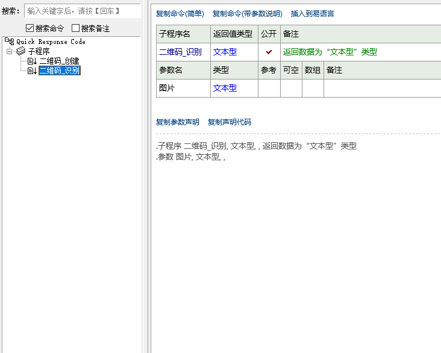Click the red public checkmark
The image size is (441, 353).
pyautogui.click(x=269, y=52)
